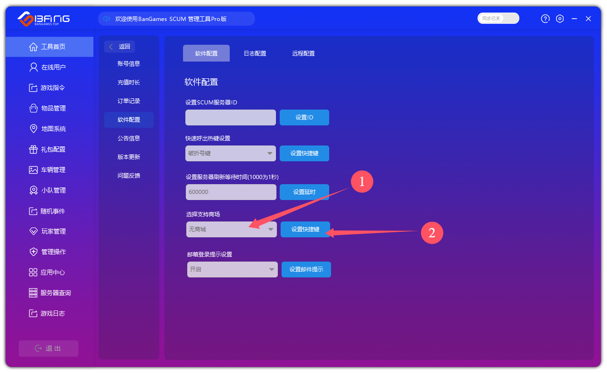Open 订单记录 in the submenu
Viewport: 607px width, 373px height.
[x=129, y=101]
